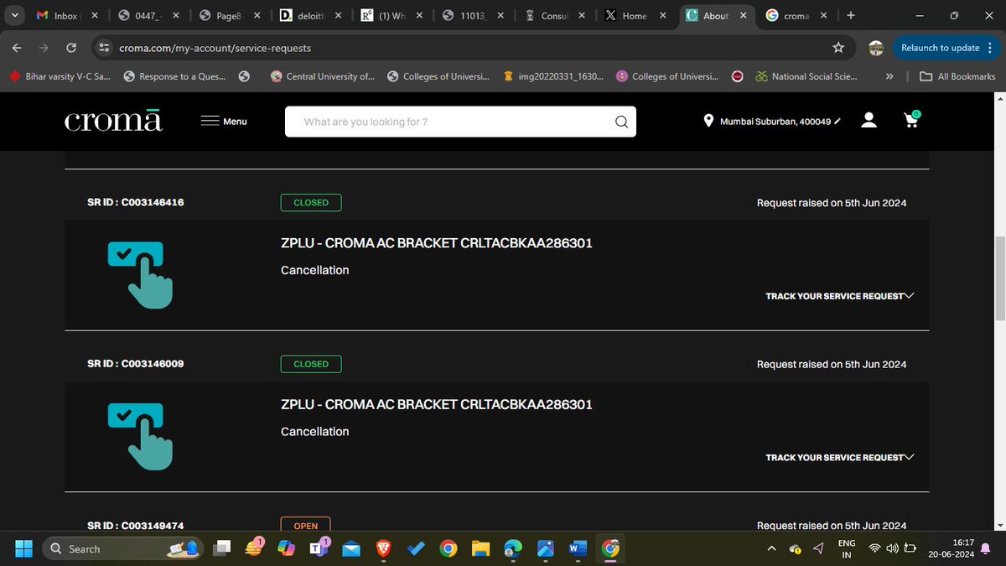This screenshot has width=1006, height=566.
Task: Open Copilot icon on taskbar
Action: click(x=287, y=548)
